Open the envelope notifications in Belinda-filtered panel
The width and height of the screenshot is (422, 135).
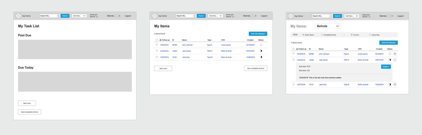tap(389, 16)
